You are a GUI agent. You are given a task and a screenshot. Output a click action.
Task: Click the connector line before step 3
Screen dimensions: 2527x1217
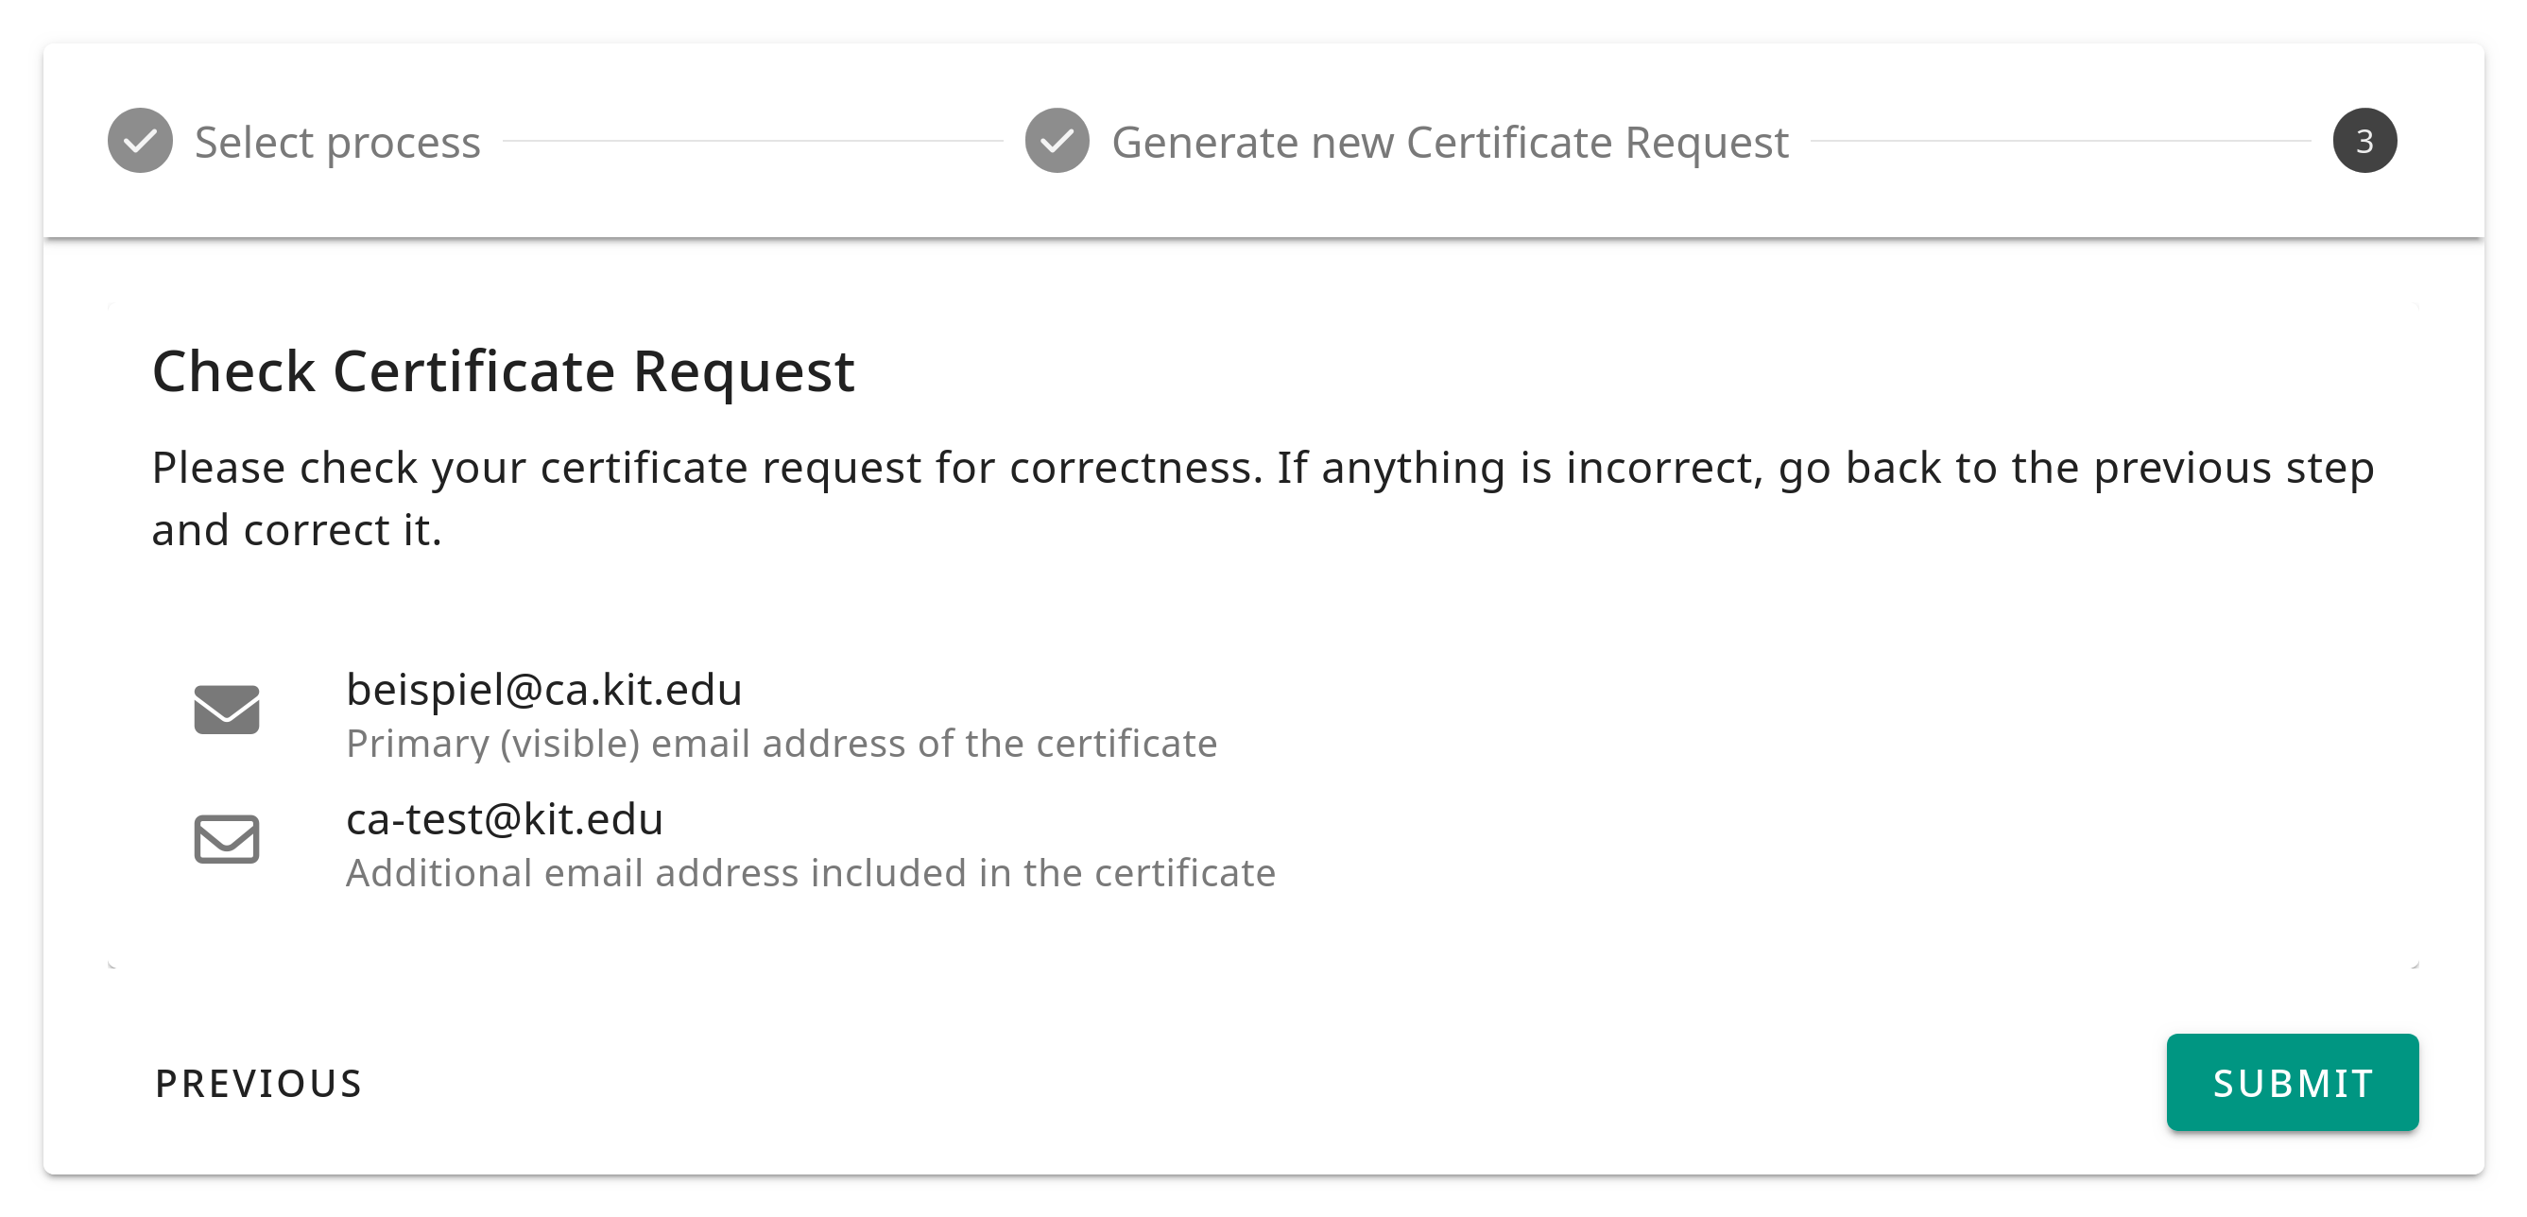point(2060,141)
